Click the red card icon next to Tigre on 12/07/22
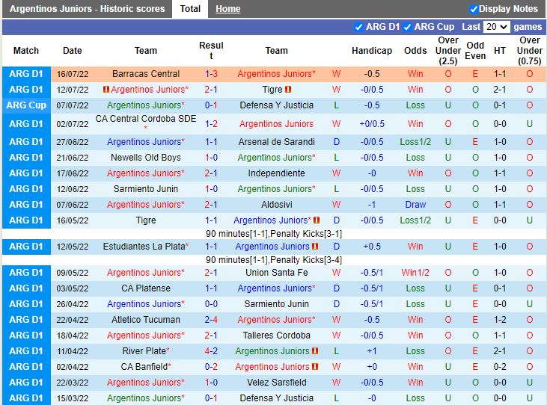This screenshot has width=547, height=405. [288, 90]
